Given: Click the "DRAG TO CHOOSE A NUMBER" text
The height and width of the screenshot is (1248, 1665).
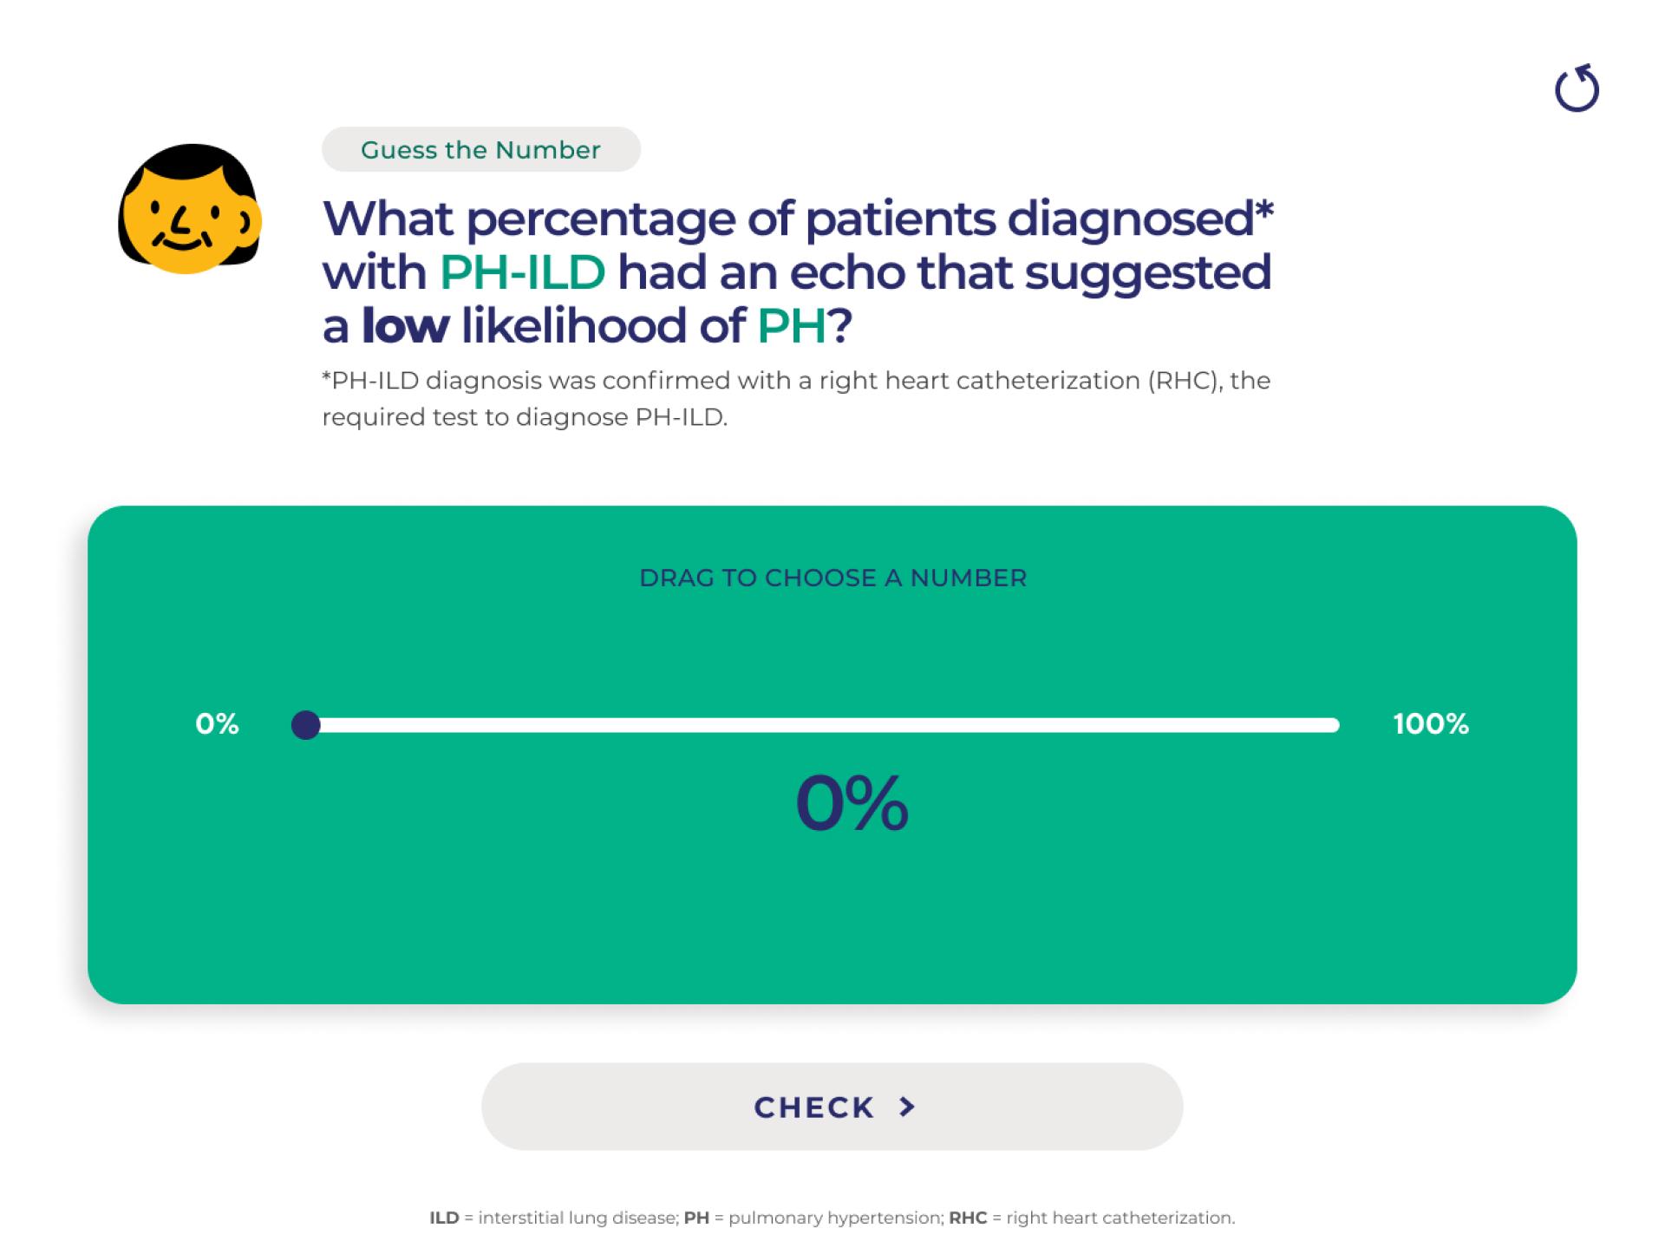Looking at the screenshot, I should [832, 578].
